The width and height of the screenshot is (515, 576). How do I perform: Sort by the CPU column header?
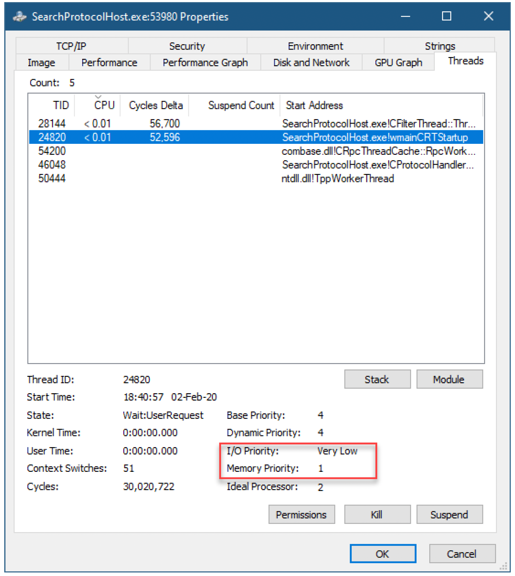(97, 105)
